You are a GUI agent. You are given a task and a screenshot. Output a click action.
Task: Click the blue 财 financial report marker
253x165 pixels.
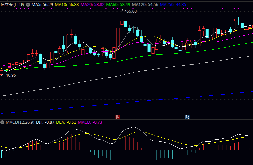(x=188, y=117)
